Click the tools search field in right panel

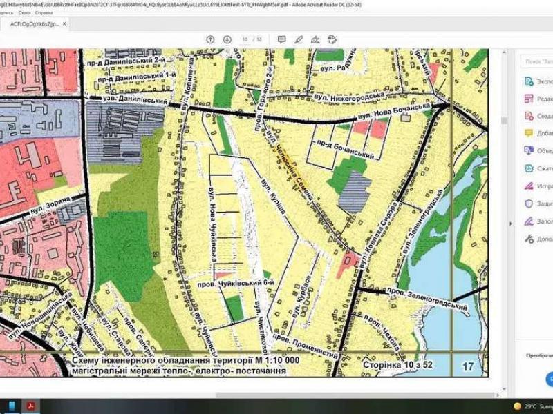[538, 61]
